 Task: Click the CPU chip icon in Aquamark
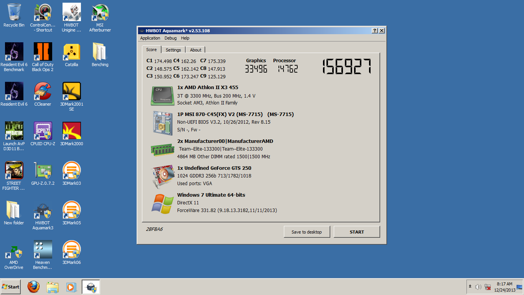(163, 95)
